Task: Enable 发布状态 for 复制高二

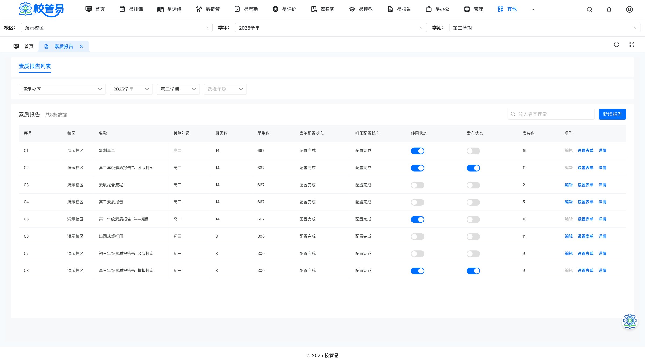Action: [x=473, y=151]
